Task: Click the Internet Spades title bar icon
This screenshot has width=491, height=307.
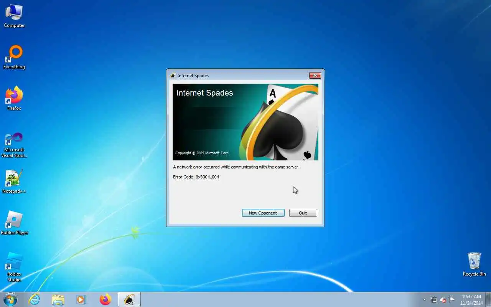Action: [x=173, y=76]
